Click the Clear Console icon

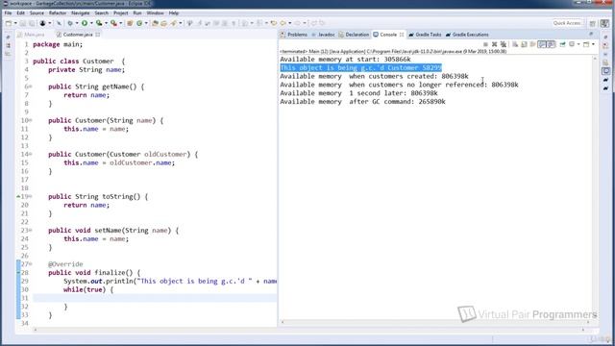point(515,44)
